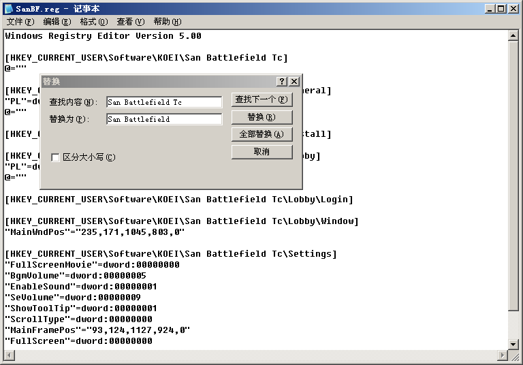Click the line "FullScreen"=dword:00000000
Viewport: 523px width, 365px height.
coord(78,341)
